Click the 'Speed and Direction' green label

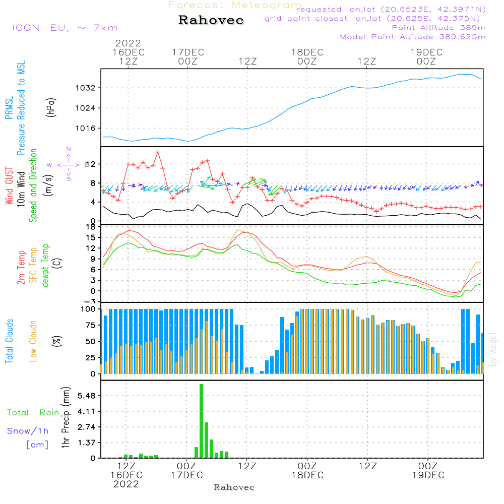33,185
